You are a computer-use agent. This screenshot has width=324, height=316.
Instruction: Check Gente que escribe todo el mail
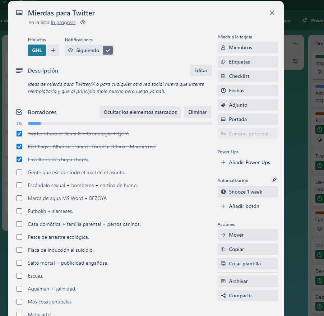19,172
